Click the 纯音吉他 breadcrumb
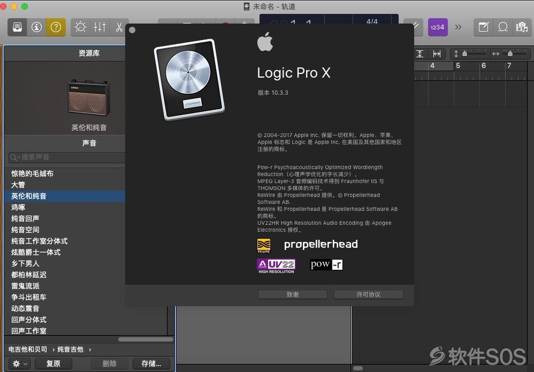 point(71,349)
